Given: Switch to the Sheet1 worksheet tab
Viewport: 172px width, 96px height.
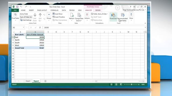Looking at the screenshot, I should click(x=28, y=81).
